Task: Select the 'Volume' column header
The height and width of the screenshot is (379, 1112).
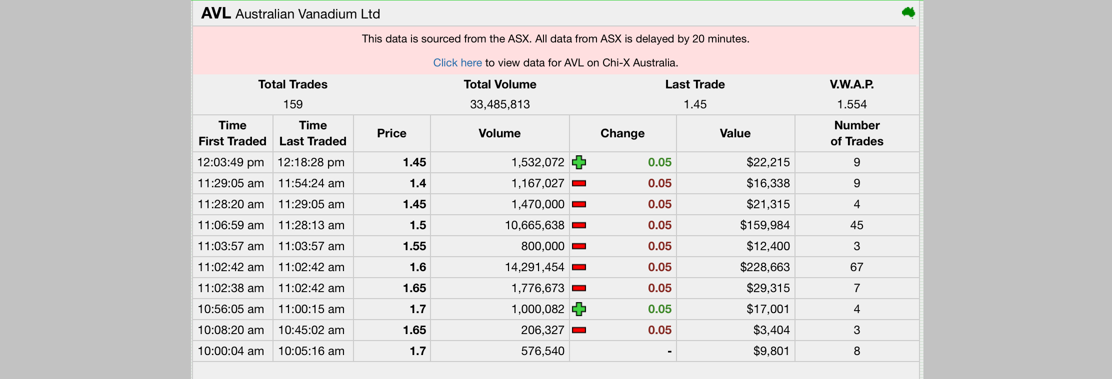Action: point(499,133)
